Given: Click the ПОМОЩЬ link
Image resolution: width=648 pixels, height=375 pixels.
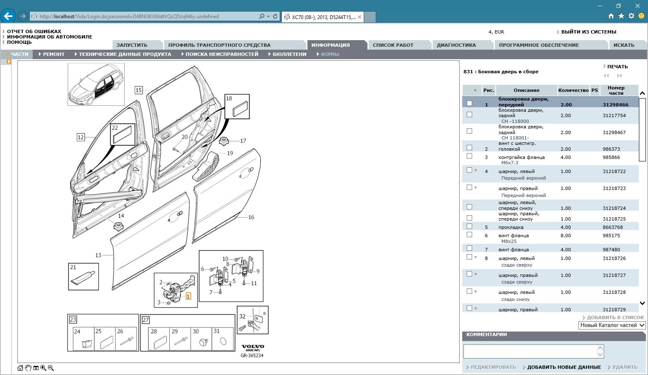Looking at the screenshot, I should click(x=19, y=42).
